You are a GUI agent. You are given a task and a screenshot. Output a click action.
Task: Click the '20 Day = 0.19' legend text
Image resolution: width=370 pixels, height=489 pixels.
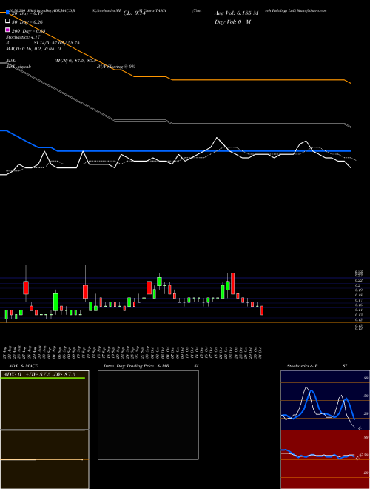coord(27,13)
